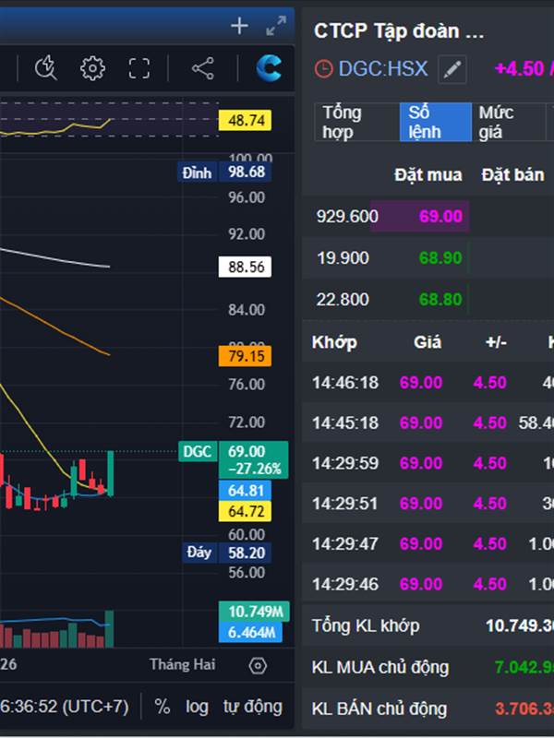Select the trade row at 14:29:59
The image size is (554, 738).
pos(428,463)
